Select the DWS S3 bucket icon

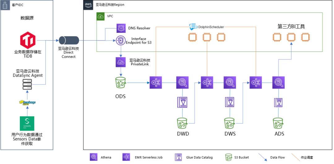pos(229,123)
